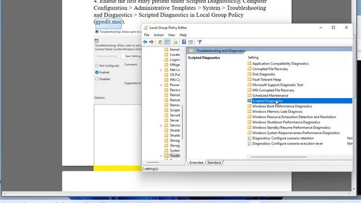Viewport: 361px width, 203px height.
Task: Select Windows Resource Exhaustion Detection and Resolution
Action: coord(294,117)
